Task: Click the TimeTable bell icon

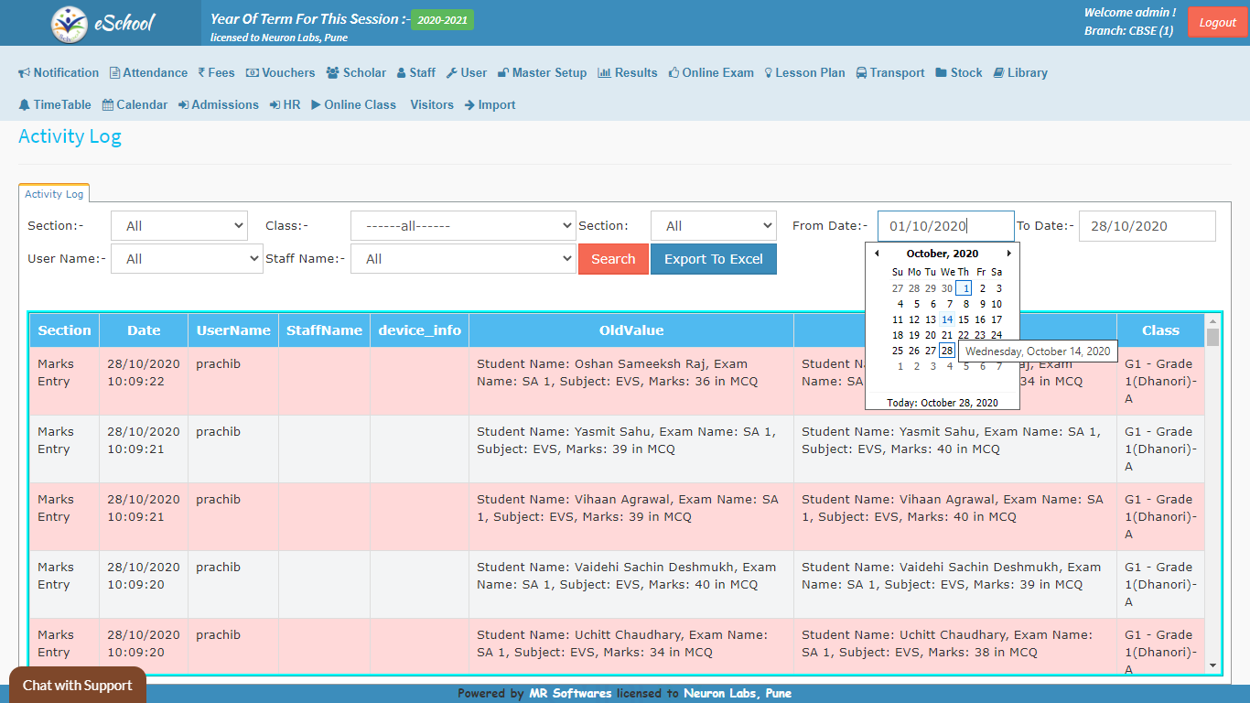Action: (x=25, y=105)
